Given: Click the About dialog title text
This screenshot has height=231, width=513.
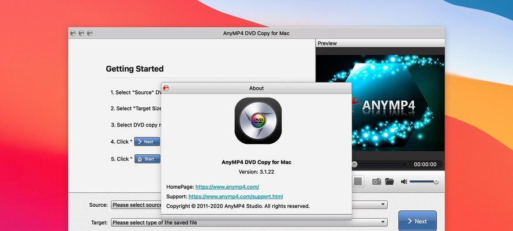Looking at the screenshot, I should coord(256,88).
